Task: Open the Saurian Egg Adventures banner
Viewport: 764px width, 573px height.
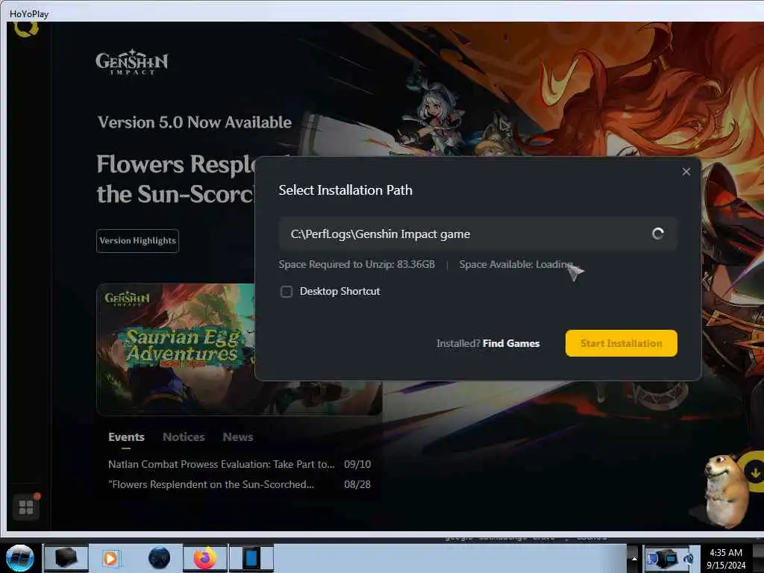Action: coord(175,349)
